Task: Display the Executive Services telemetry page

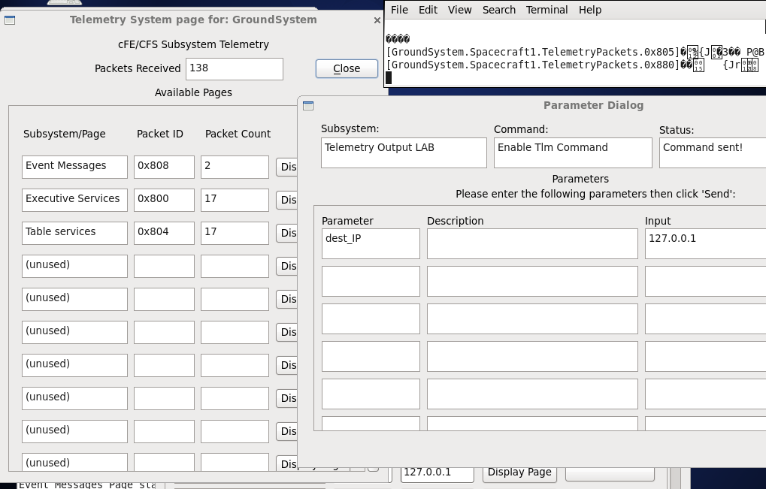Action: tap(287, 200)
